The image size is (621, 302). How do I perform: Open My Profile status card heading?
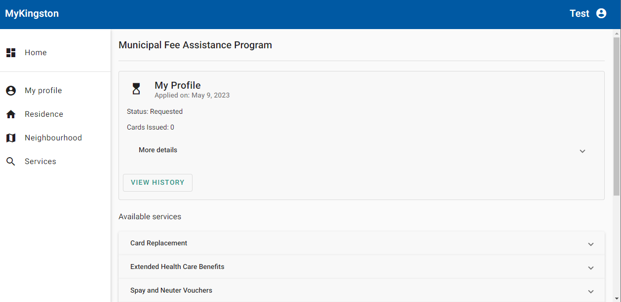(x=177, y=85)
